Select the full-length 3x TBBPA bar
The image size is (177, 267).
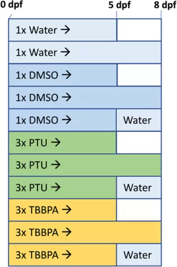(x=85, y=232)
